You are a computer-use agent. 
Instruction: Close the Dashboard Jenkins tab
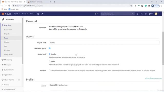point(50,2)
